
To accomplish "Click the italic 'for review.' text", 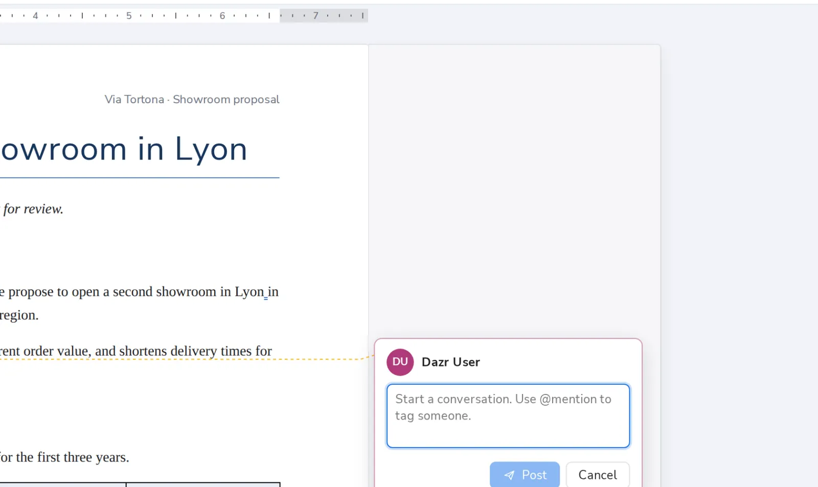I will point(33,209).
